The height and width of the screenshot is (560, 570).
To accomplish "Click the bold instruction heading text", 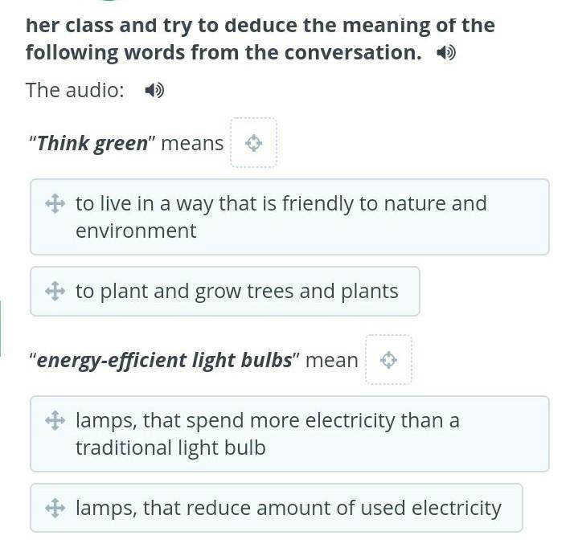I will 260,39.
